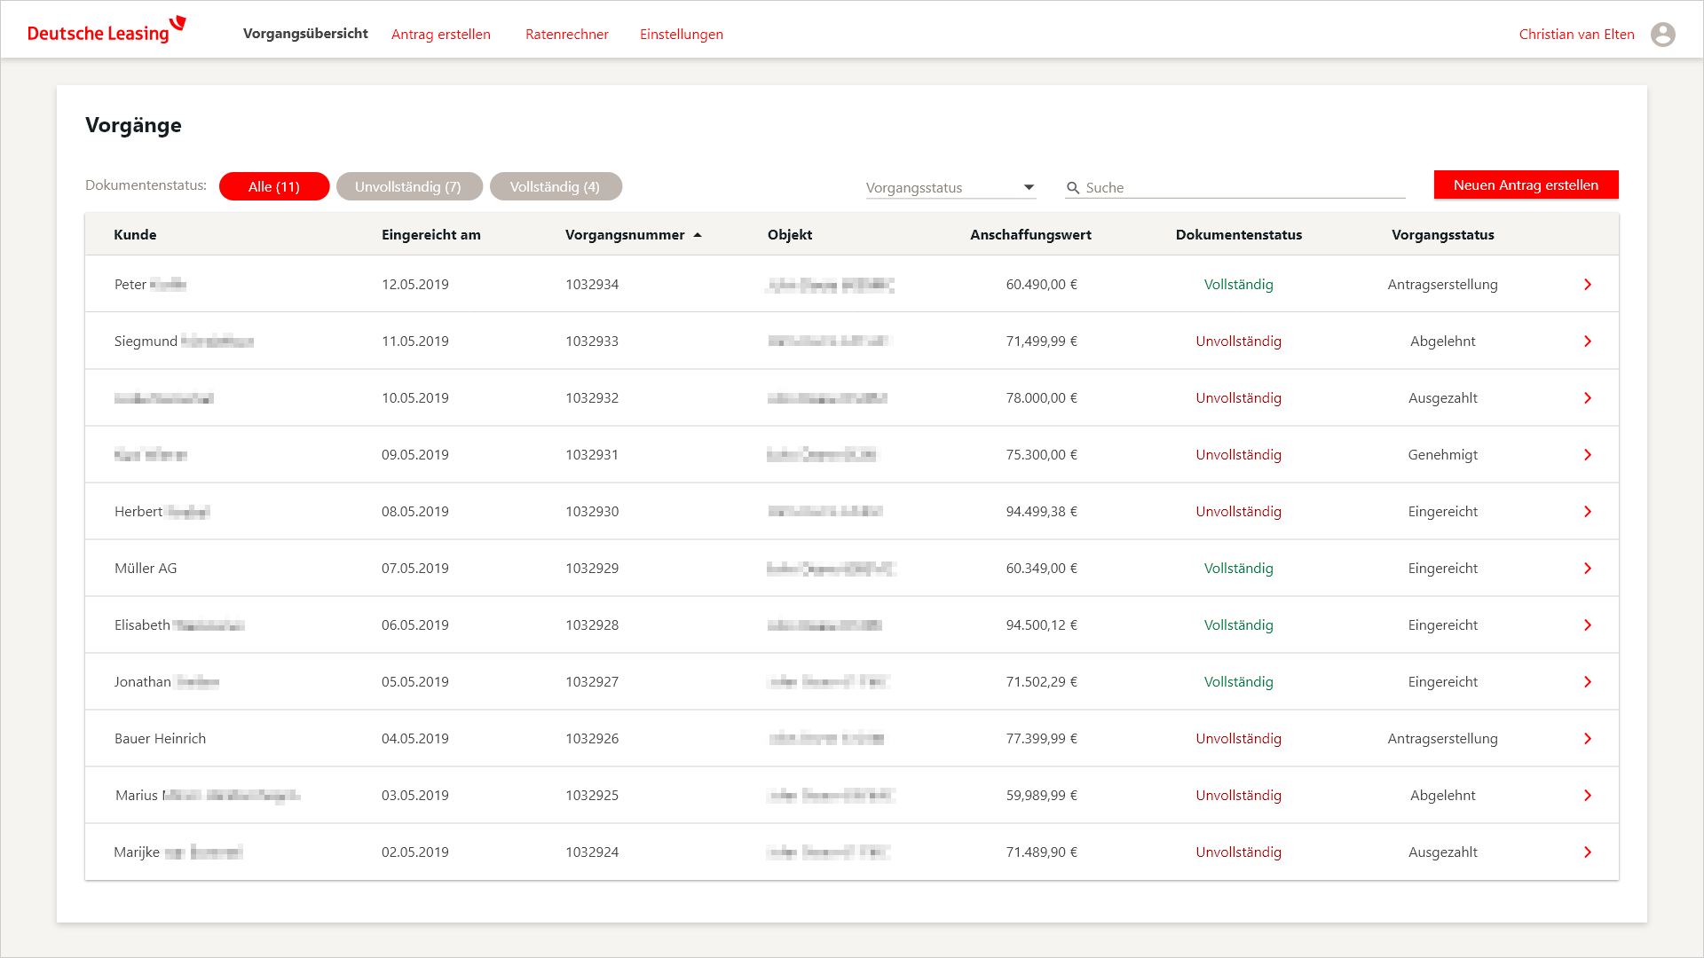The image size is (1704, 958).
Task: Open the Ratenrechner menu item
Action: pos(566,35)
